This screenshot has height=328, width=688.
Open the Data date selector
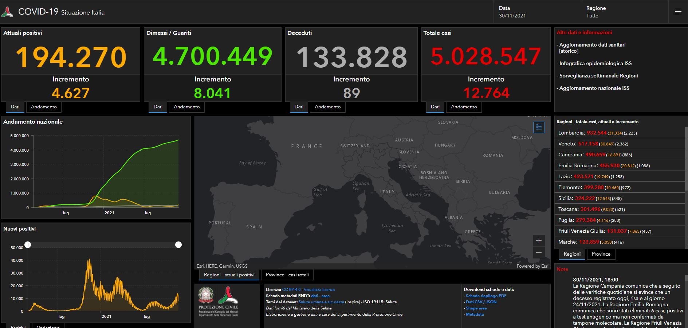tap(536, 12)
